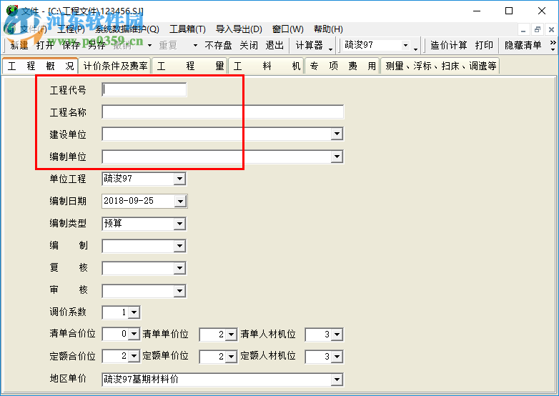
Task: Switch to 专项费用 tab
Action: [342, 66]
